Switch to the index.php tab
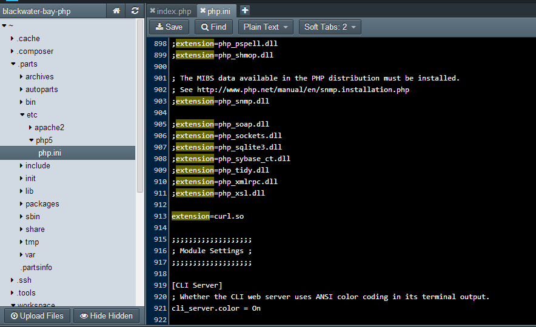The height and width of the screenshot is (327, 536). tap(173, 11)
